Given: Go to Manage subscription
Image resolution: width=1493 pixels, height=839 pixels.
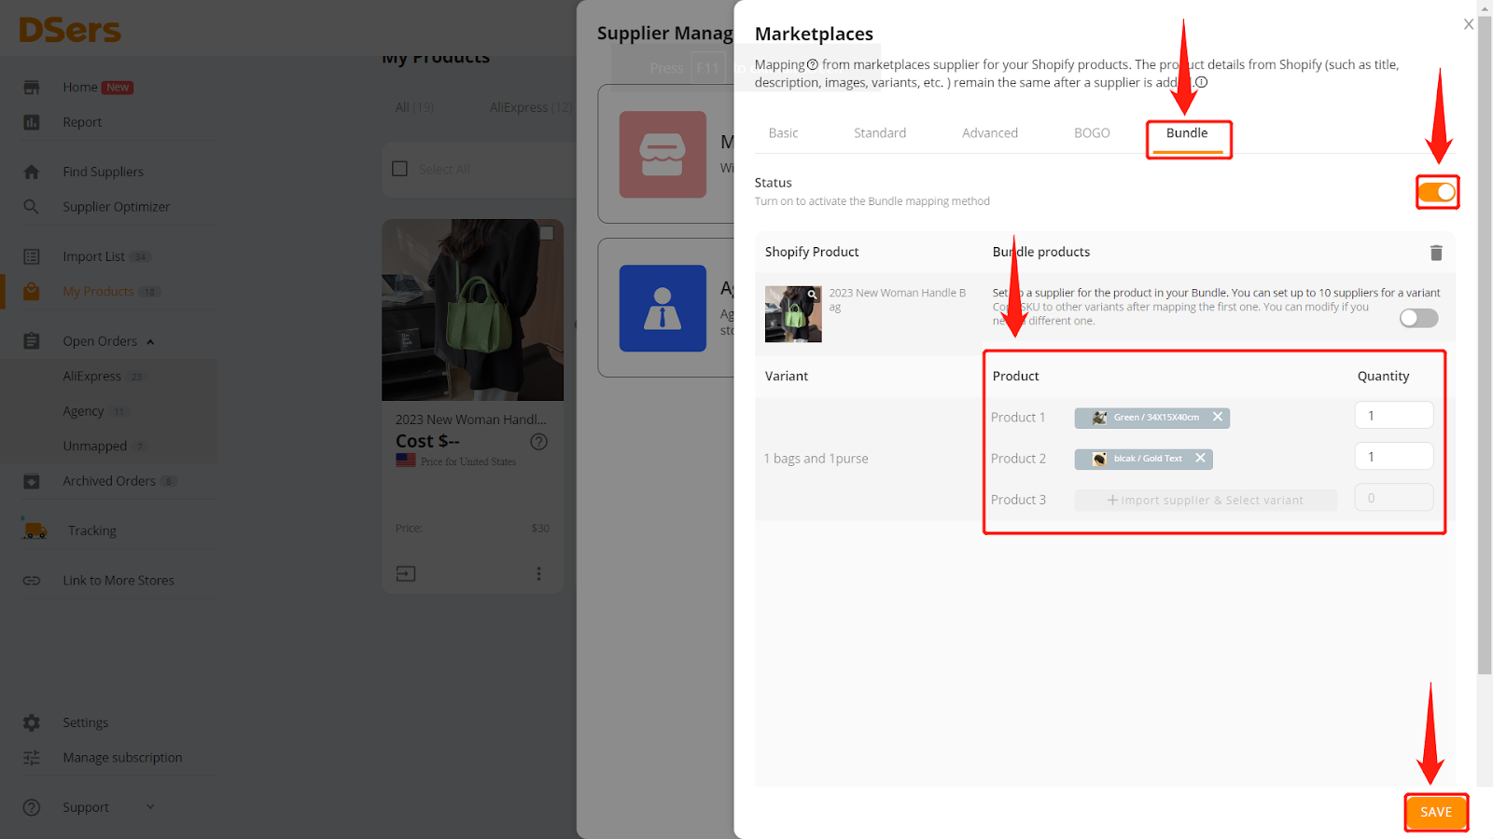Looking at the screenshot, I should pyautogui.click(x=122, y=758).
